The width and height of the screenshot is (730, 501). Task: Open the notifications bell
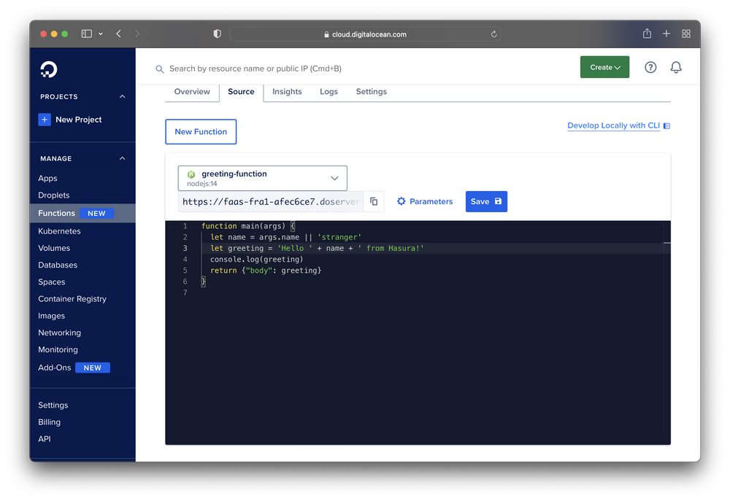675,66
